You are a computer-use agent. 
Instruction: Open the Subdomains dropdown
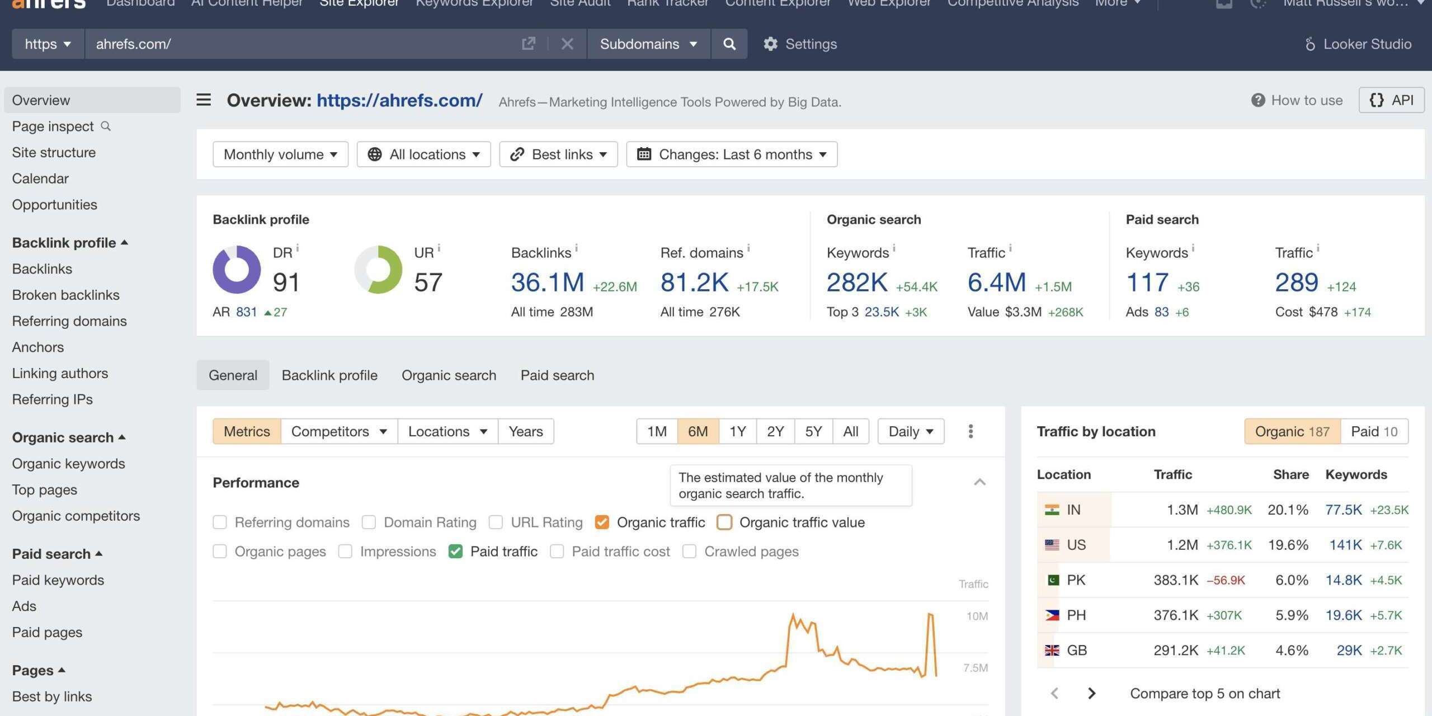pos(648,44)
